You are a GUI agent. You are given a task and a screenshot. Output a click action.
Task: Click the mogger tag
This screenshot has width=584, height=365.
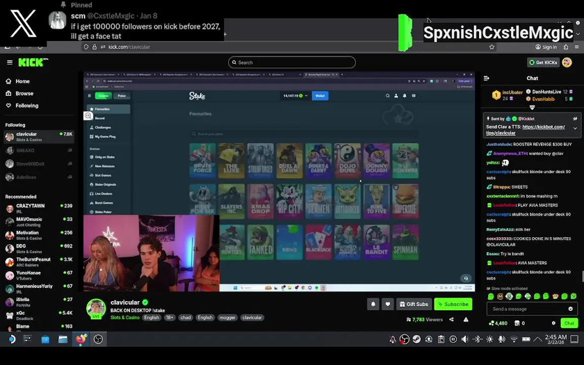click(x=227, y=318)
